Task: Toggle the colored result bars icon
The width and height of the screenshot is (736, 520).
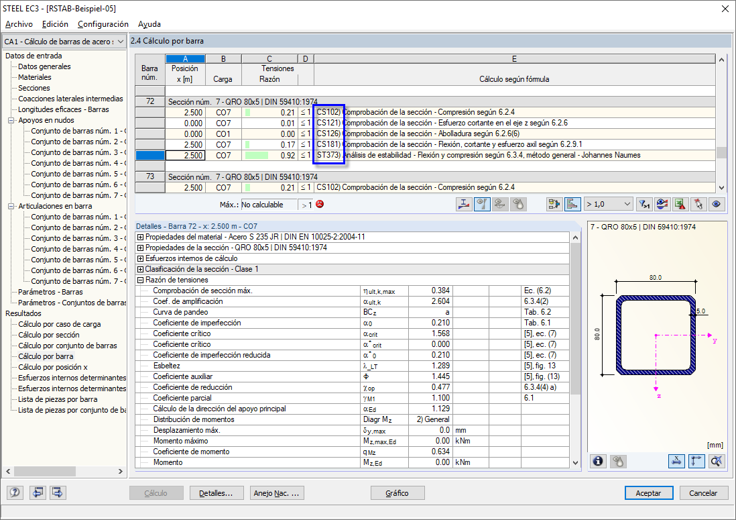Action: coord(572,205)
